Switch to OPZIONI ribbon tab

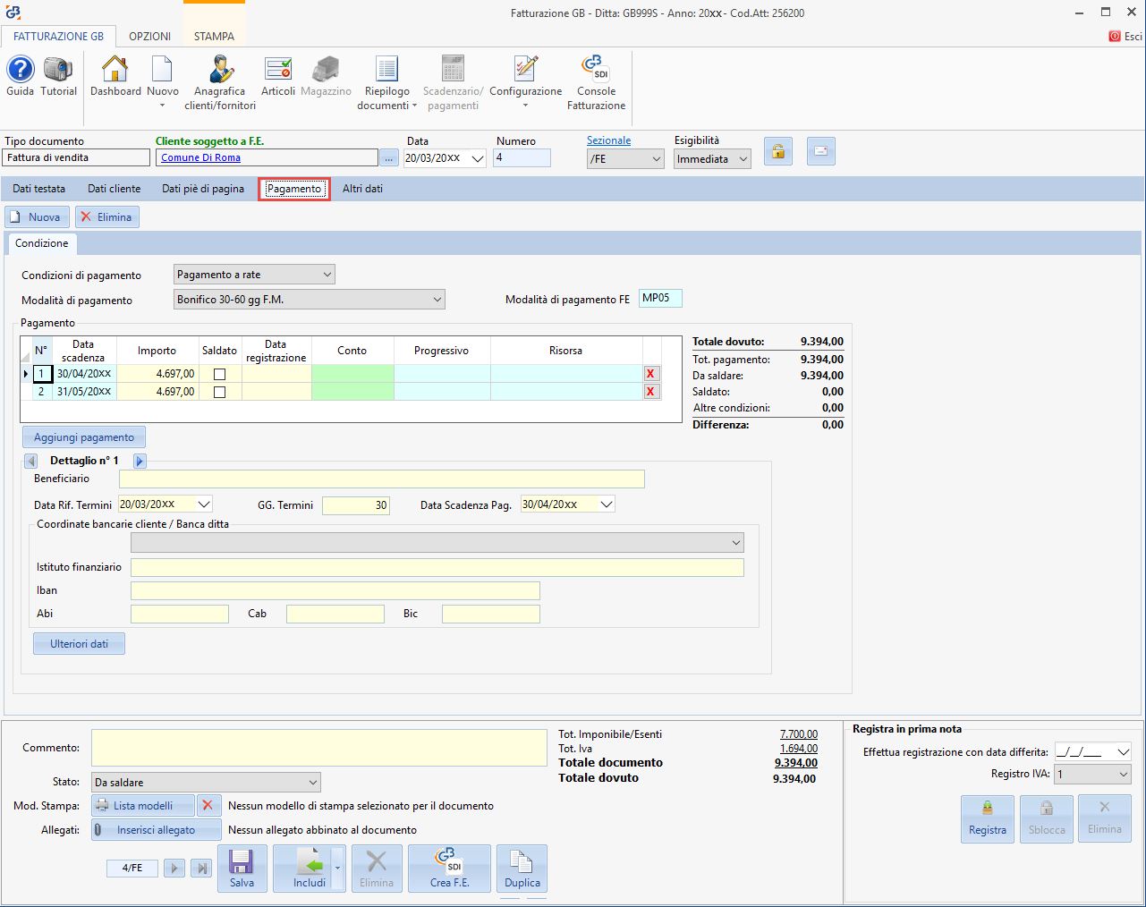tap(149, 37)
